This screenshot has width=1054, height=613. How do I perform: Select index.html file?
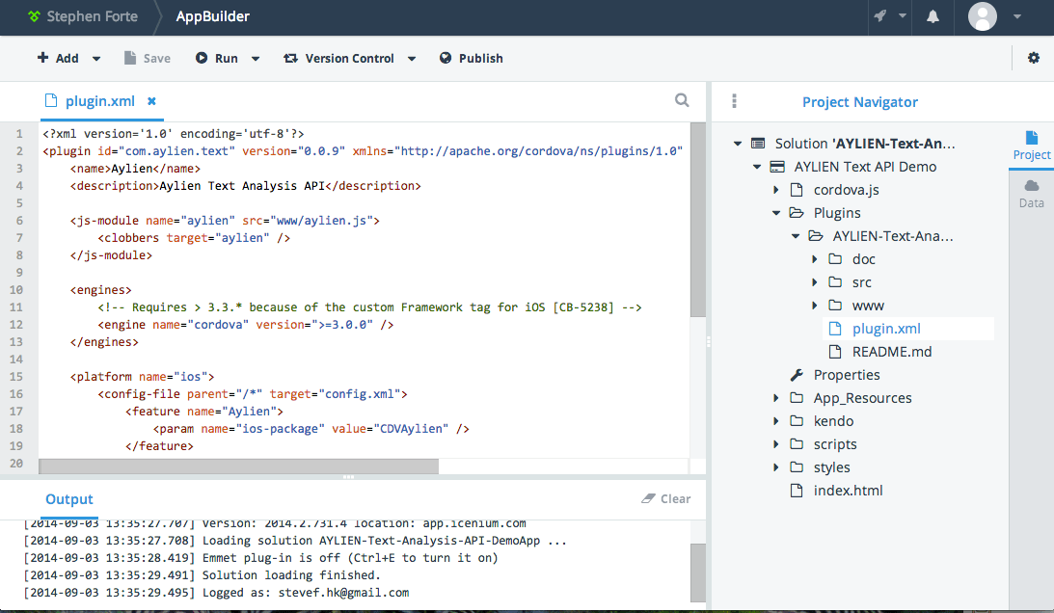[x=848, y=491]
